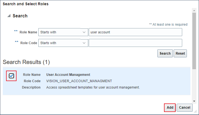This screenshot has height=115, width=199.
Task: Click the Search and Select Roles title
Action: (26, 4)
